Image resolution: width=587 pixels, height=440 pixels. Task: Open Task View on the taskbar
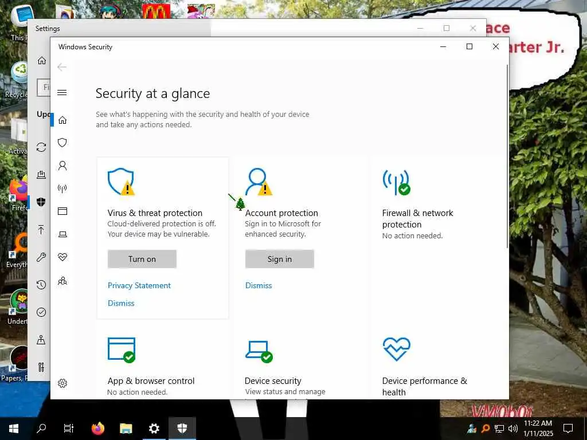tap(69, 429)
